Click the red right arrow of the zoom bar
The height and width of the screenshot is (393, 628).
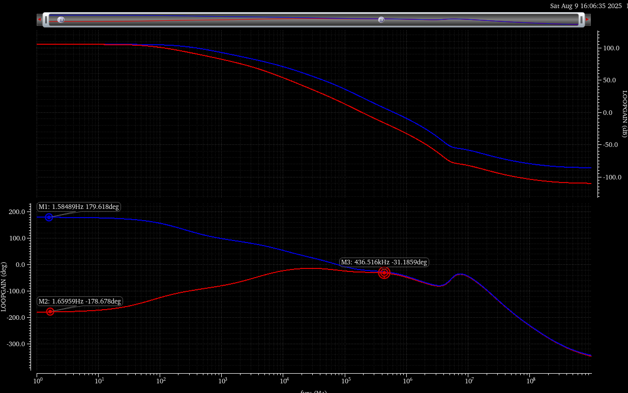point(587,19)
